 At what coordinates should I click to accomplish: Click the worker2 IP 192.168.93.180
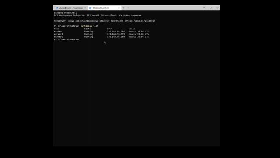tap(116, 37)
